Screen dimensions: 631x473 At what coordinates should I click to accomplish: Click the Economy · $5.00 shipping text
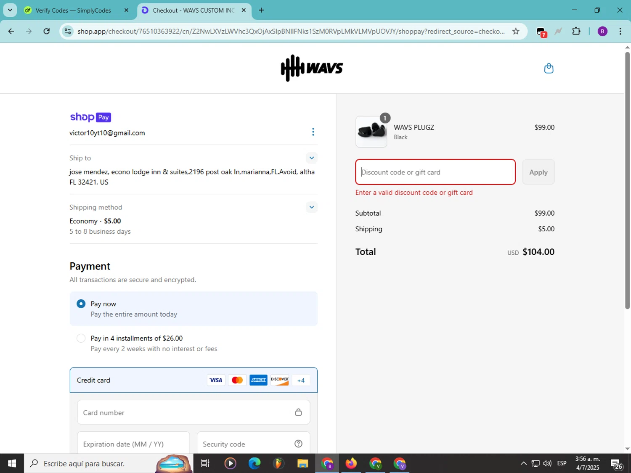(x=95, y=221)
